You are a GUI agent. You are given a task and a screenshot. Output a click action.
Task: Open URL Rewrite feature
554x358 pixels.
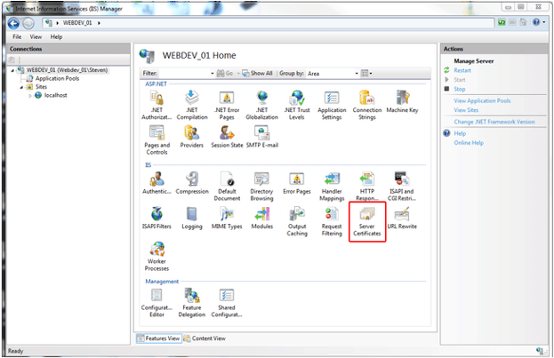[x=402, y=218]
